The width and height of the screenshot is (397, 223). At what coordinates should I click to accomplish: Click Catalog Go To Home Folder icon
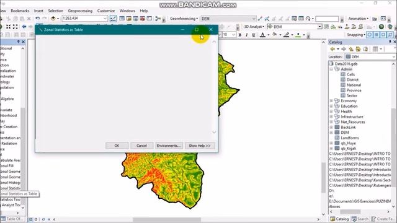click(358, 49)
